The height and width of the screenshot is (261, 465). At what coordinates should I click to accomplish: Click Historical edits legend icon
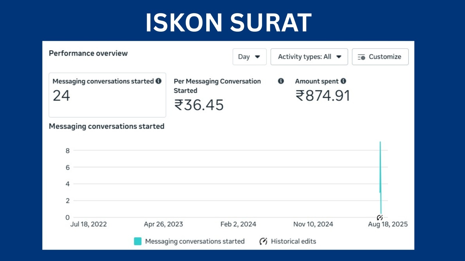263,241
